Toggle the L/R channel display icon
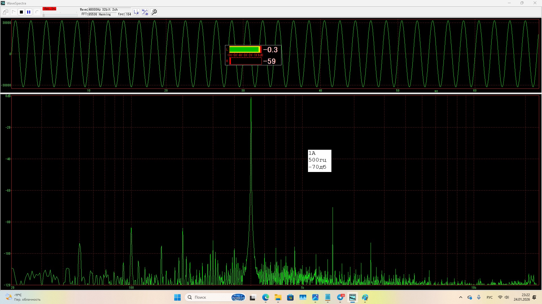 point(136,12)
